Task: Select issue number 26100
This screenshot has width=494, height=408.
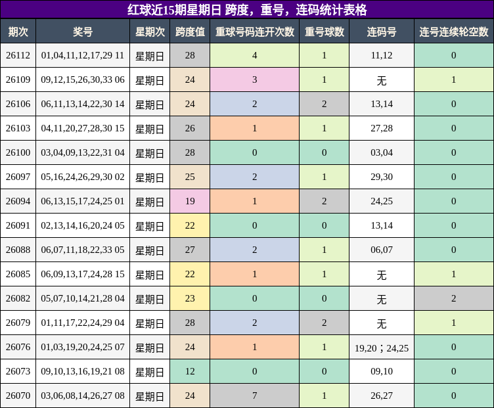Action: click(x=18, y=152)
